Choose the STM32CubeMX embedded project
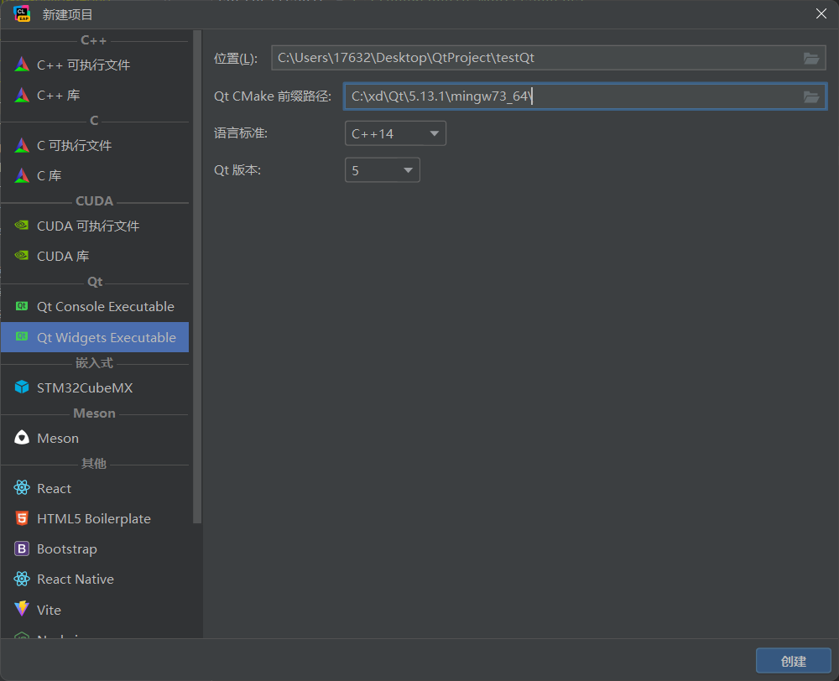The width and height of the screenshot is (839, 681). [x=95, y=387]
